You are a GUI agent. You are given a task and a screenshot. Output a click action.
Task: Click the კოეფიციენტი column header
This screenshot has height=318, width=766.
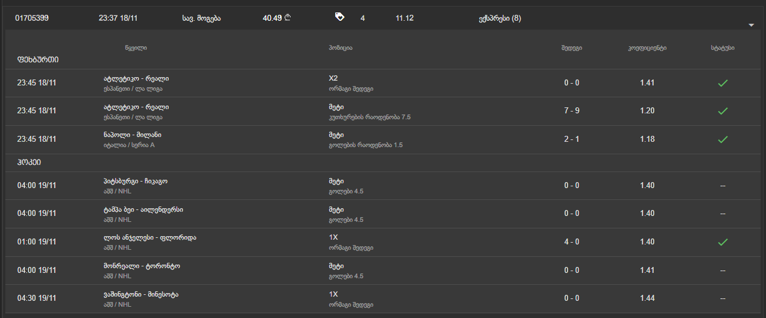[x=647, y=48]
